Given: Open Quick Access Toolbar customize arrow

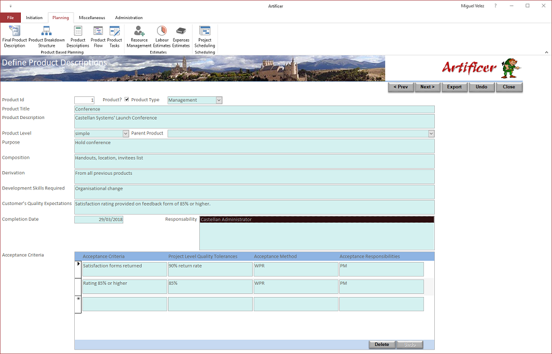Looking at the screenshot, I should point(10,6).
